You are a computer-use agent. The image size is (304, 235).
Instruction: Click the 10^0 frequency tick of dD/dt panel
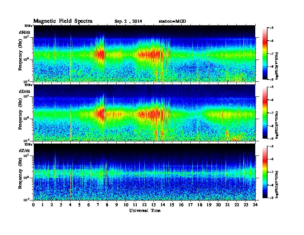coord(26,119)
